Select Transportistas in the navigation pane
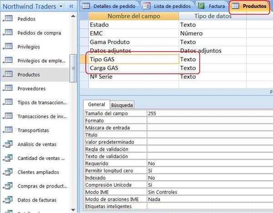This screenshot has width=273, height=213. coord(33,130)
